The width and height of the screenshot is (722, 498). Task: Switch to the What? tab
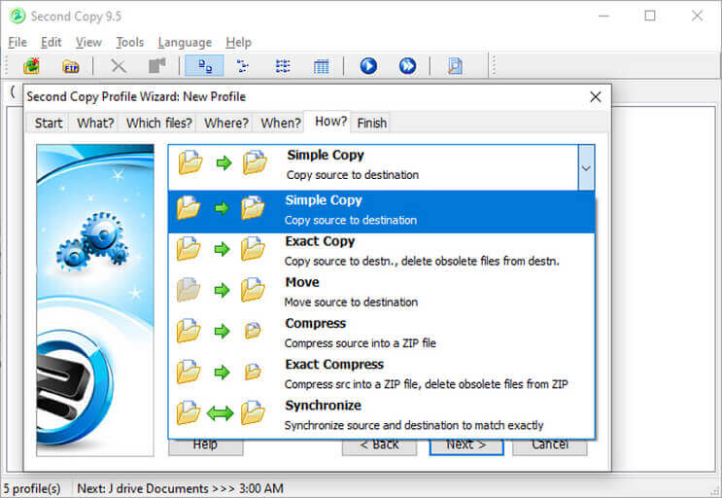coord(95,123)
